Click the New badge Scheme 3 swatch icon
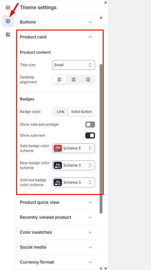Screen dimensions: 151x270 coord(58,165)
